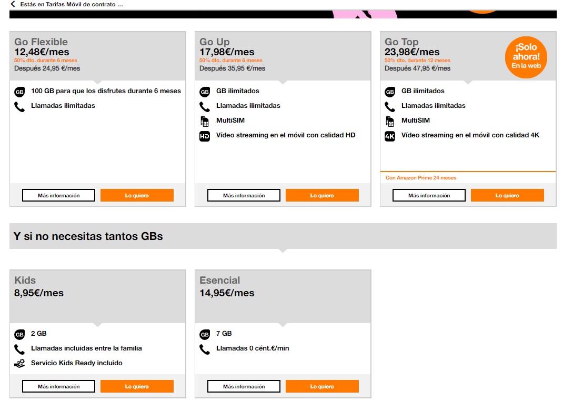The width and height of the screenshot is (583, 411).
Task: Click '2 GB' in Kids card
Action: coord(38,334)
